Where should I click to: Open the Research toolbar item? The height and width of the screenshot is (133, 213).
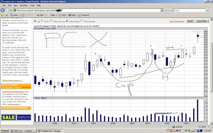[83, 15]
